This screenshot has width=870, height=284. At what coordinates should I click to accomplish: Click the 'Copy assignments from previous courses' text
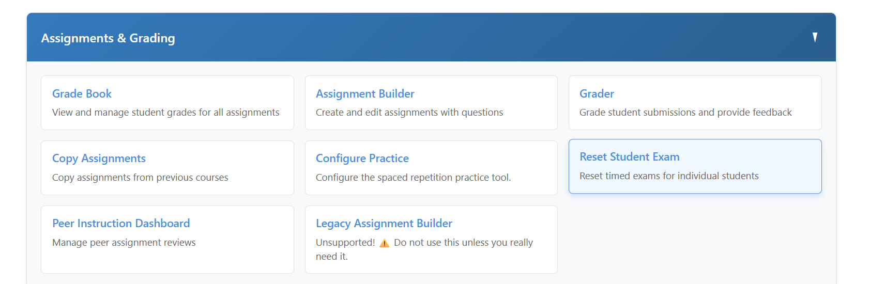point(140,178)
